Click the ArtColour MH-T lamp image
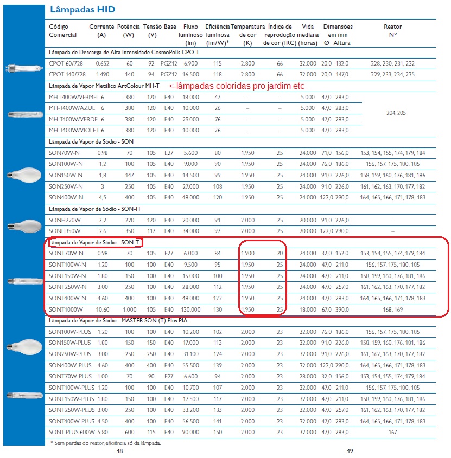This screenshot has height=458, width=451. point(25,114)
